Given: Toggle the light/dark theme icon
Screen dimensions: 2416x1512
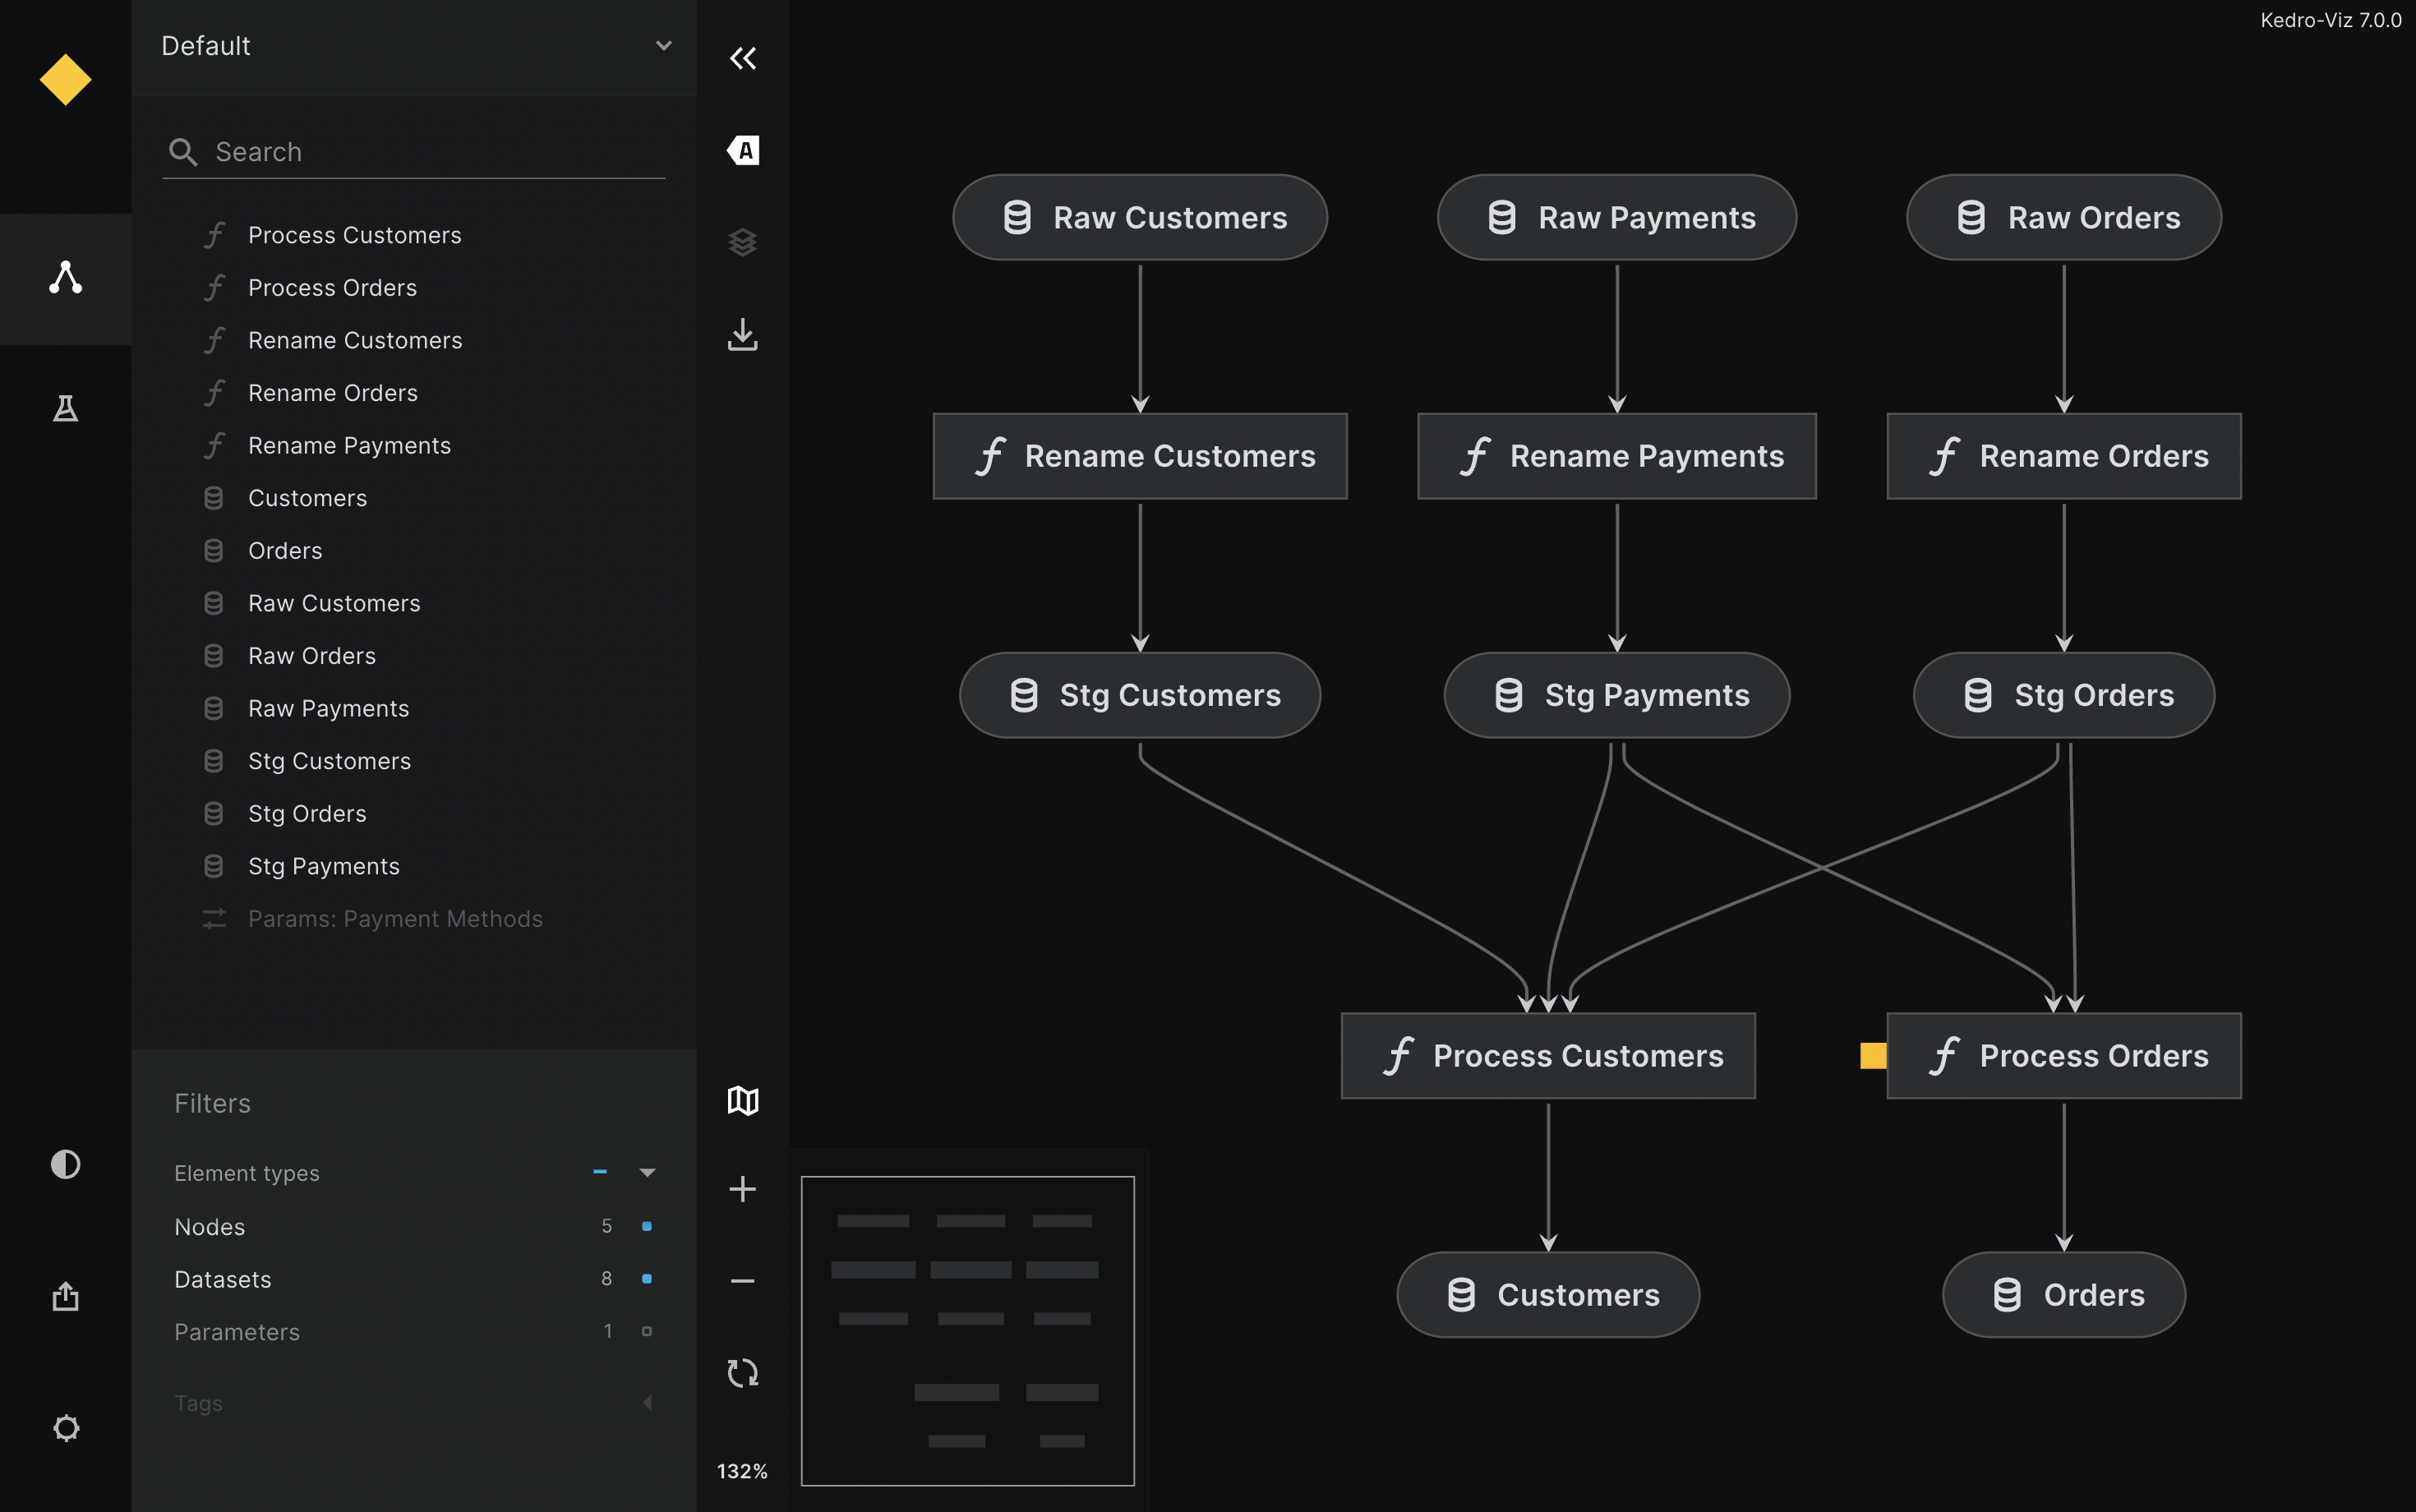Looking at the screenshot, I should click(x=65, y=1164).
